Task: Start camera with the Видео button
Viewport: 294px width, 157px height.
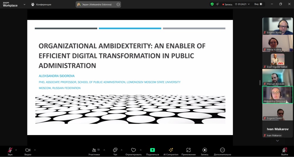Action: (x=28, y=151)
